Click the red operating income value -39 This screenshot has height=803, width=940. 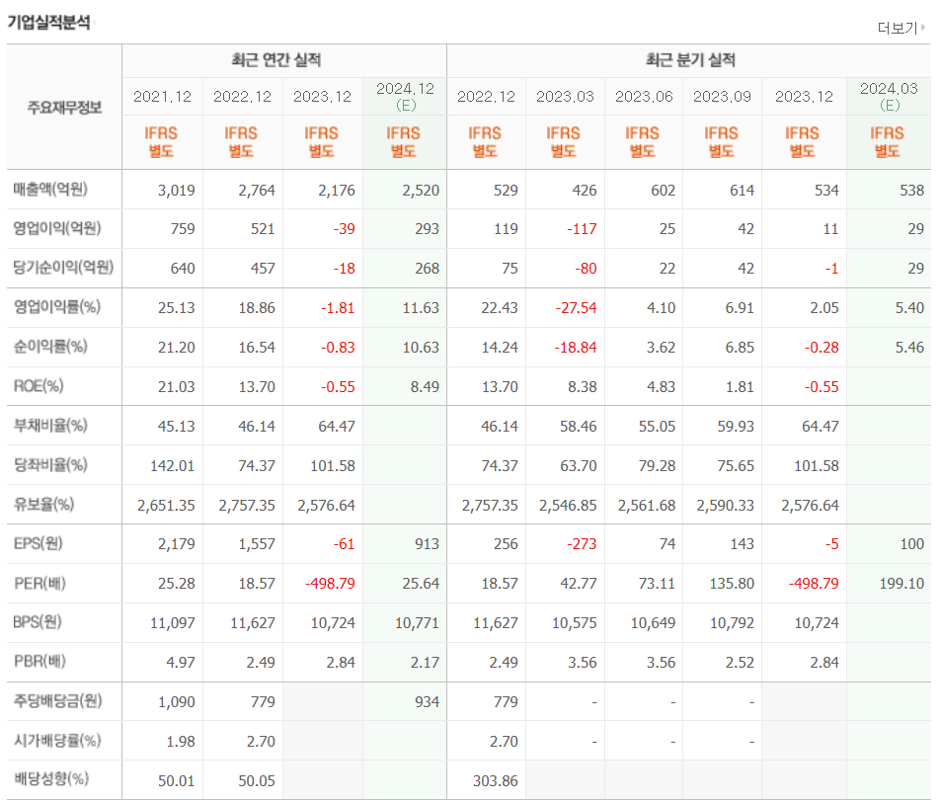tap(344, 229)
